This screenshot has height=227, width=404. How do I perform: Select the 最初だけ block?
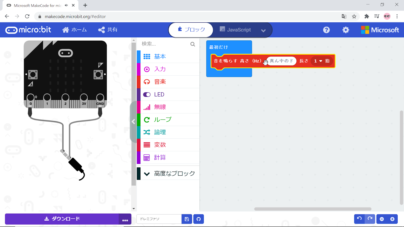click(219, 47)
